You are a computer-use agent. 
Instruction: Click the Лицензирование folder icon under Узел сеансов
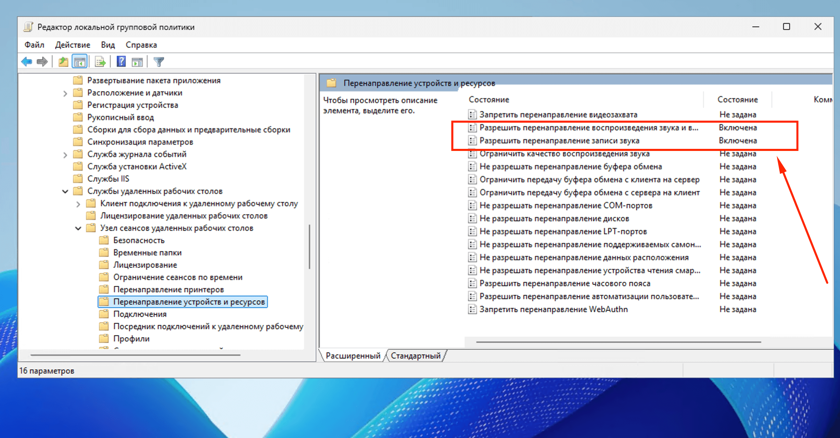tap(104, 265)
